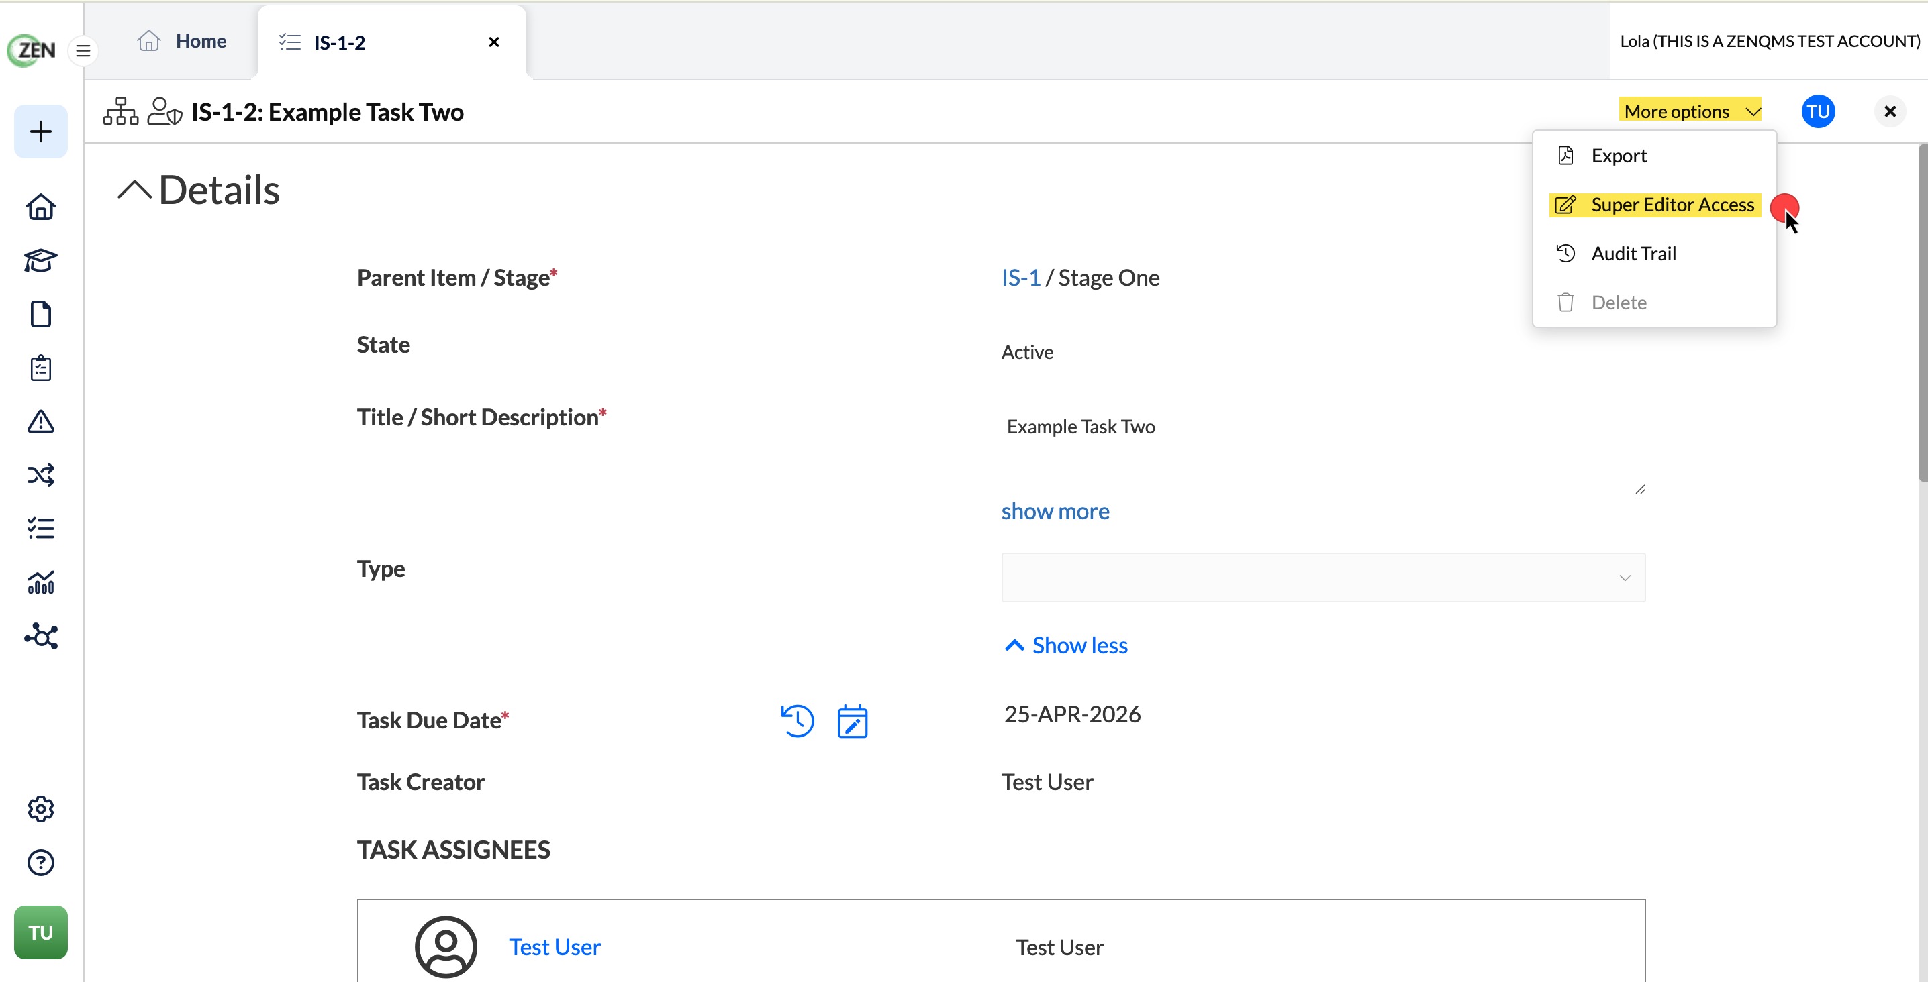Open the warning triangle issues icon
Image resolution: width=1928 pixels, height=982 pixels.
40,422
